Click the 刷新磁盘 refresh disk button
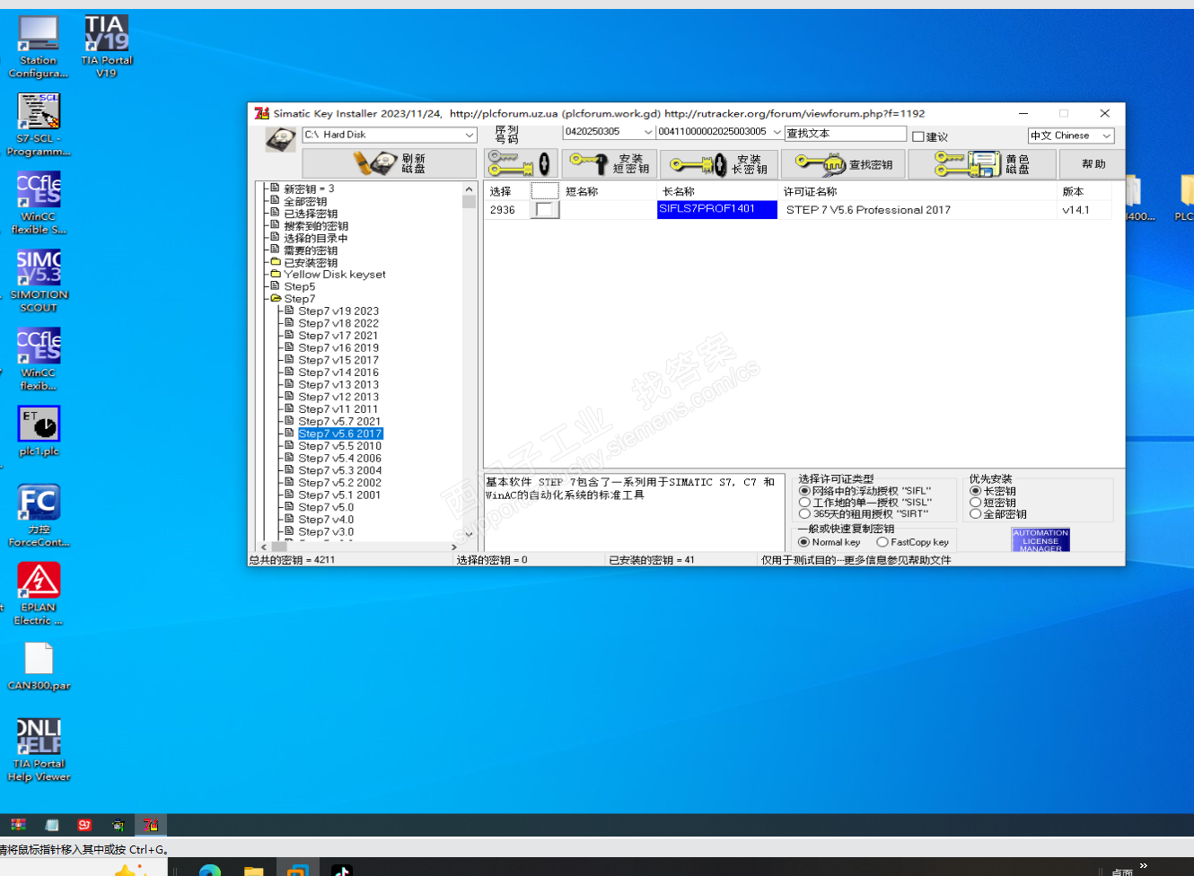This screenshot has height=876, width=1194. [x=390, y=163]
